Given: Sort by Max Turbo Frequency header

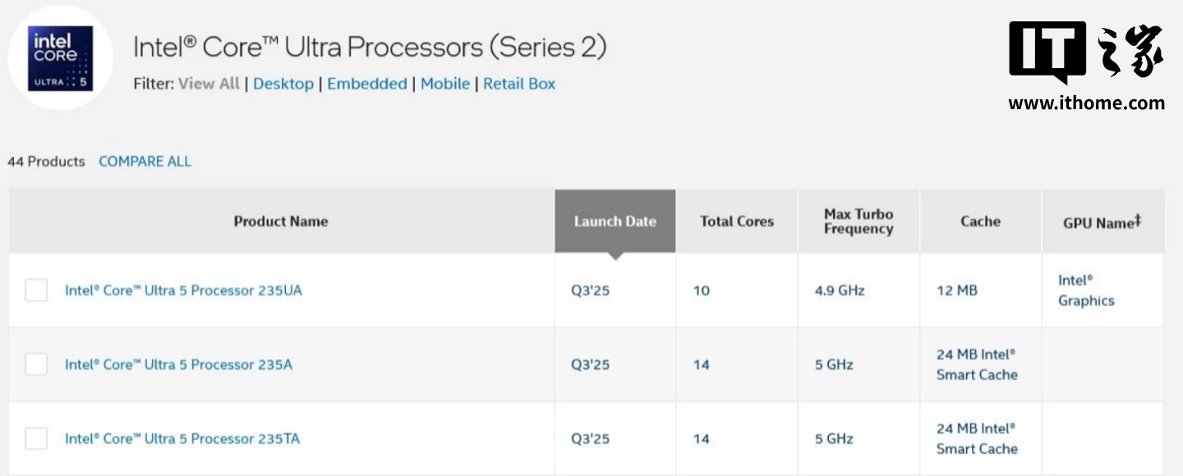Looking at the screenshot, I should (x=858, y=221).
